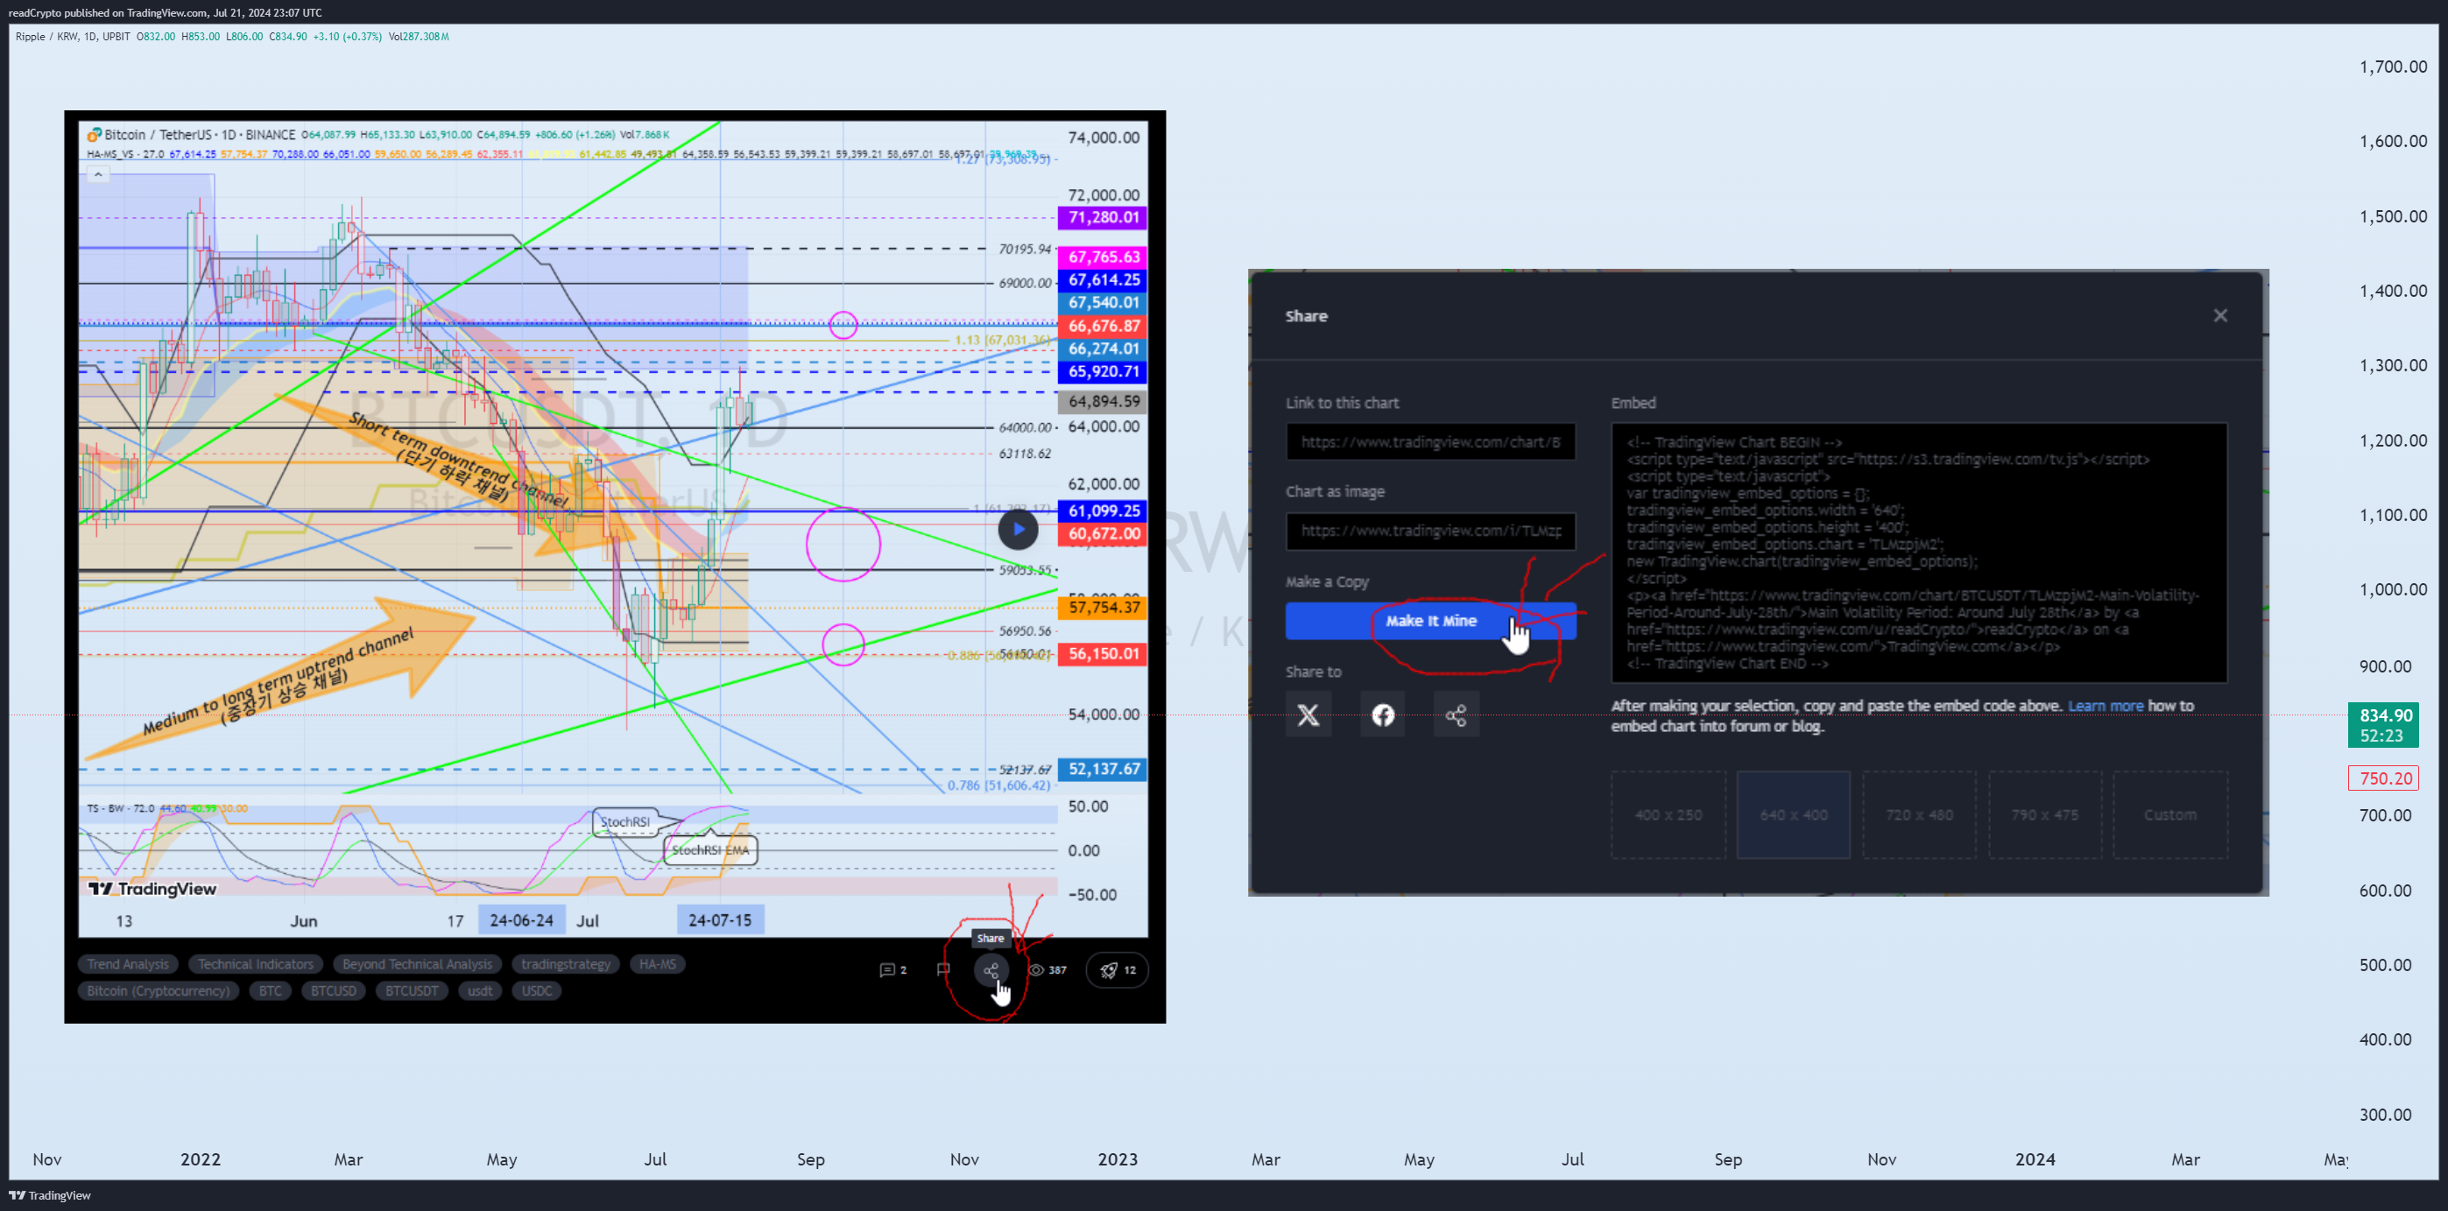Click the Make It Mine button

click(1430, 620)
